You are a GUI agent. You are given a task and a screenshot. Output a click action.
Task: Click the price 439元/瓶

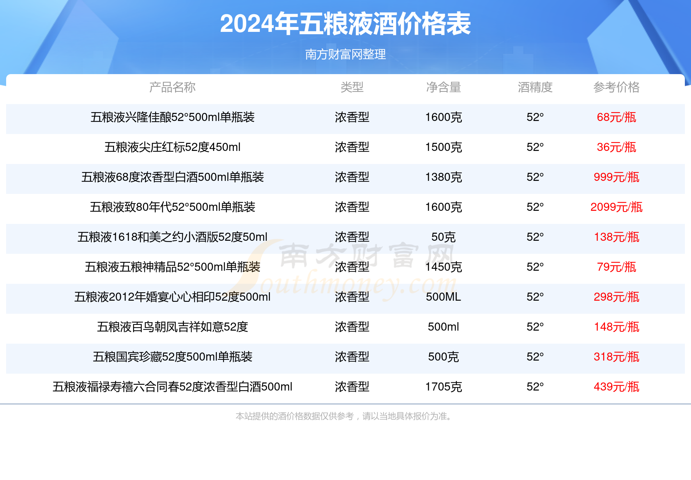[x=617, y=387]
